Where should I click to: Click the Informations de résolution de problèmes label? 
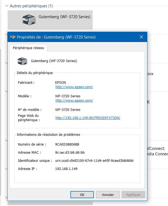[x=48, y=135]
